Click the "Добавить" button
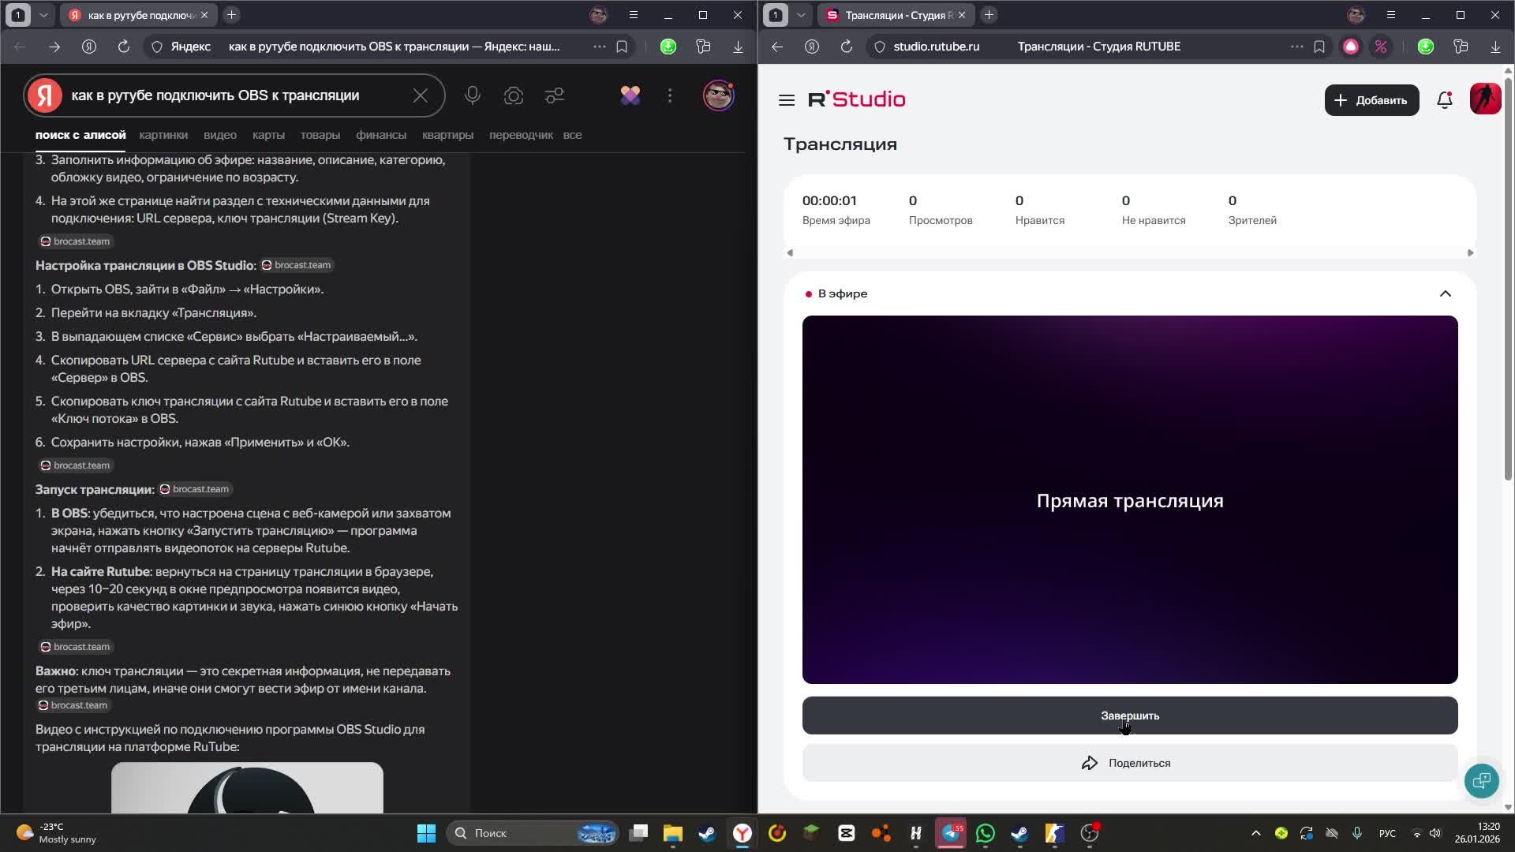Viewport: 1515px width, 852px height. point(1371,100)
